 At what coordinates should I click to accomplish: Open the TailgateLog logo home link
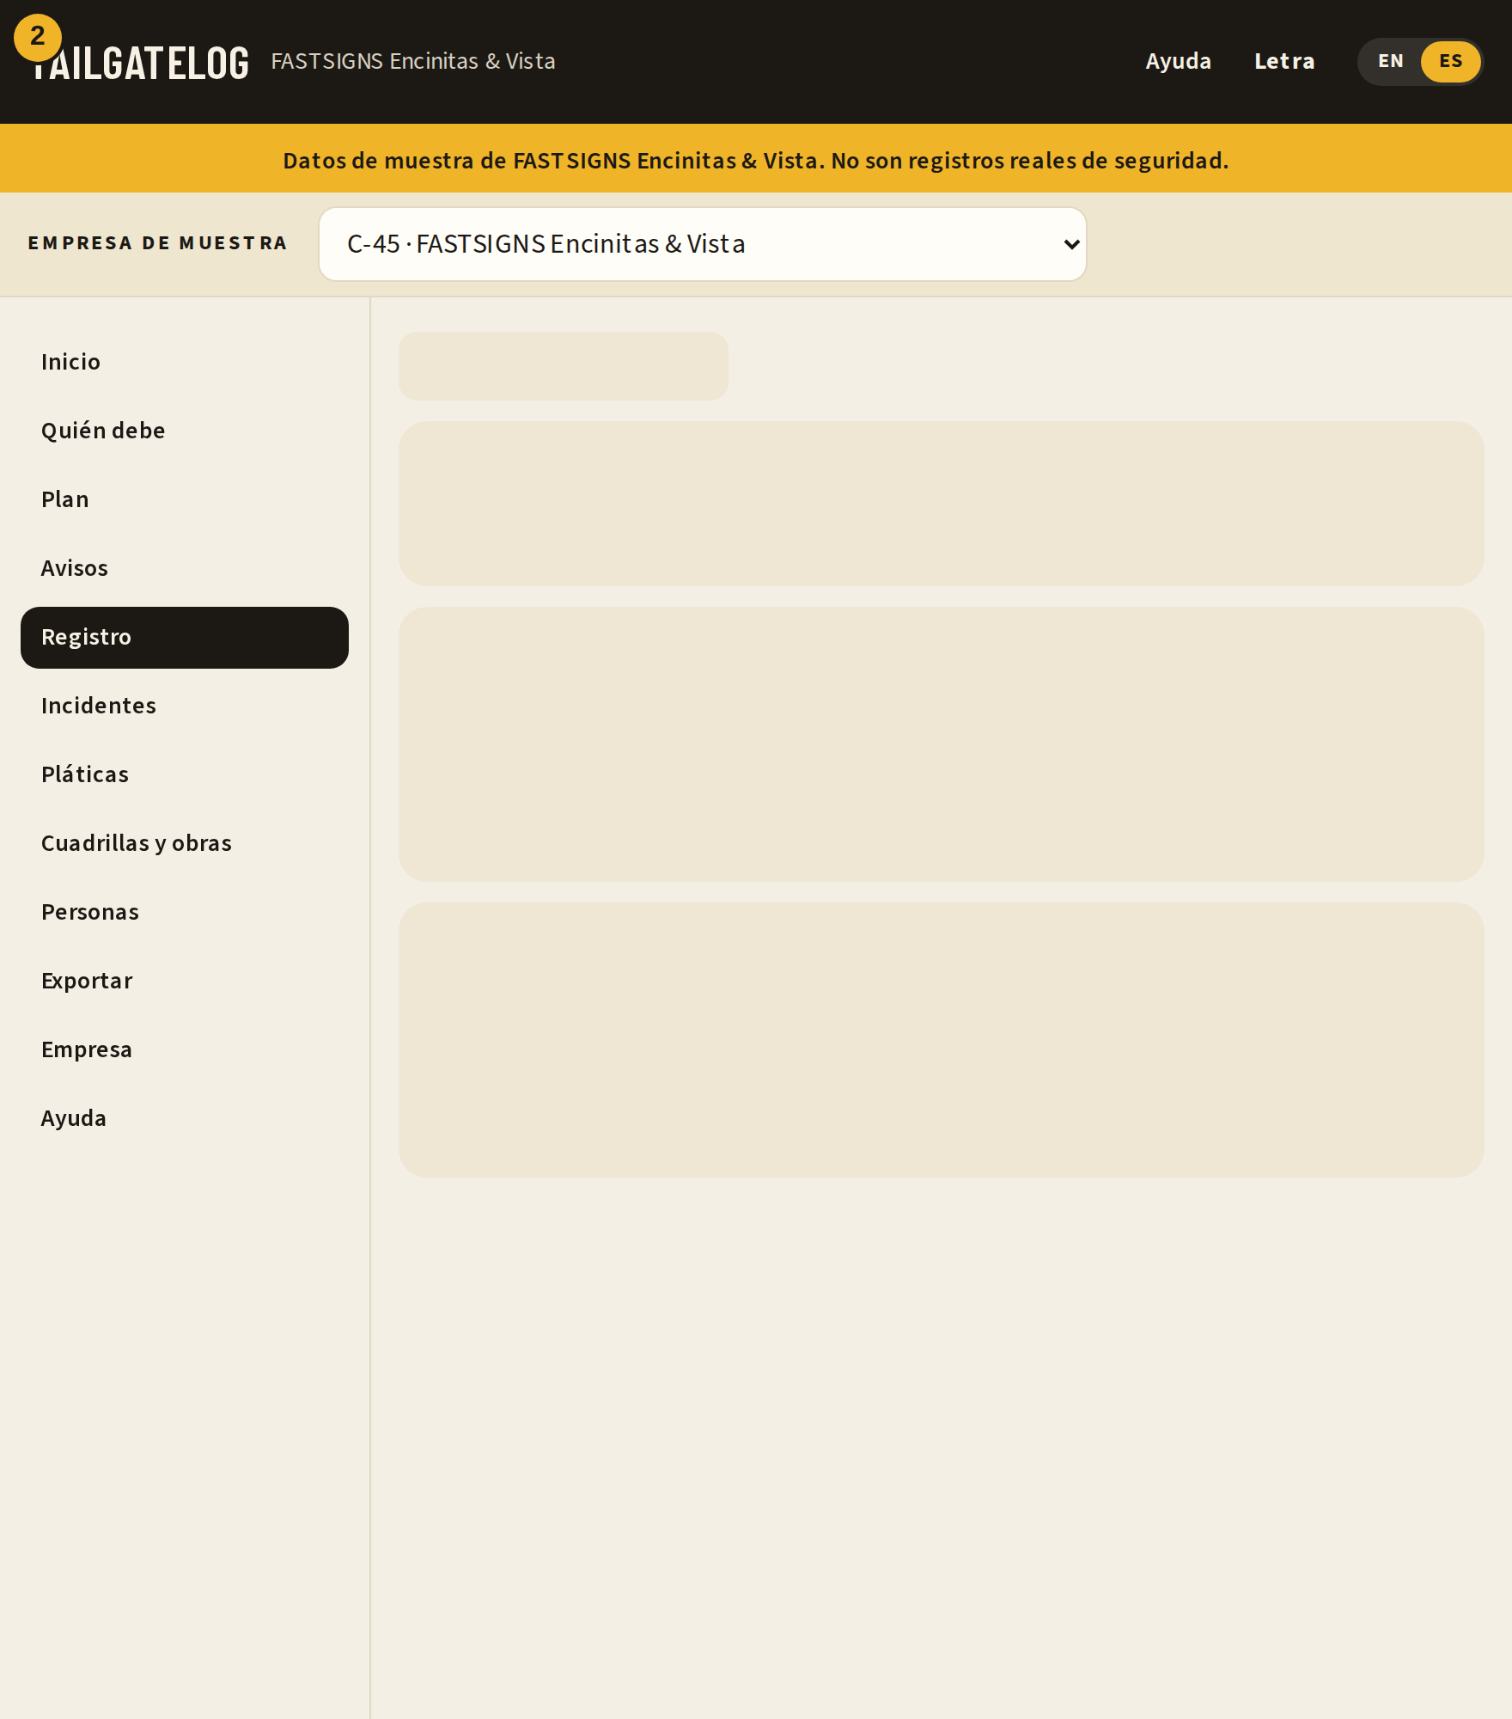(141, 63)
